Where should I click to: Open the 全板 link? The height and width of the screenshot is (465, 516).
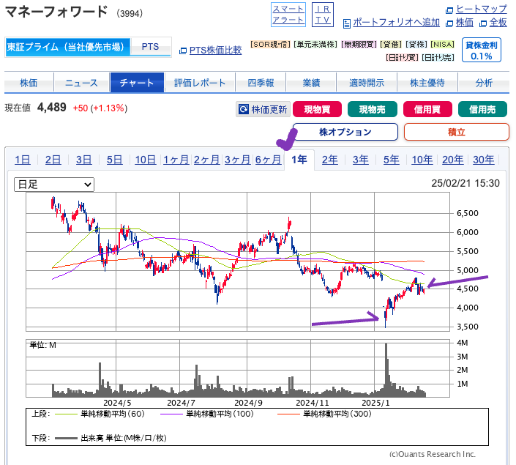tap(498, 23)
